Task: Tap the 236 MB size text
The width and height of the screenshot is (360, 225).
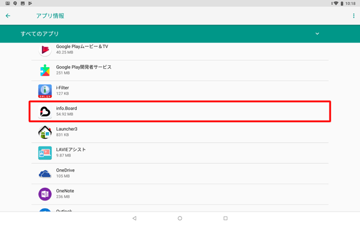Action: pos(63,197)
